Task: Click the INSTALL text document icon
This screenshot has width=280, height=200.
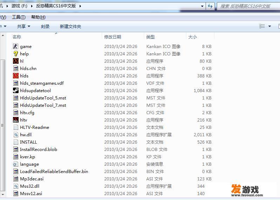Action: coord(16,142)
